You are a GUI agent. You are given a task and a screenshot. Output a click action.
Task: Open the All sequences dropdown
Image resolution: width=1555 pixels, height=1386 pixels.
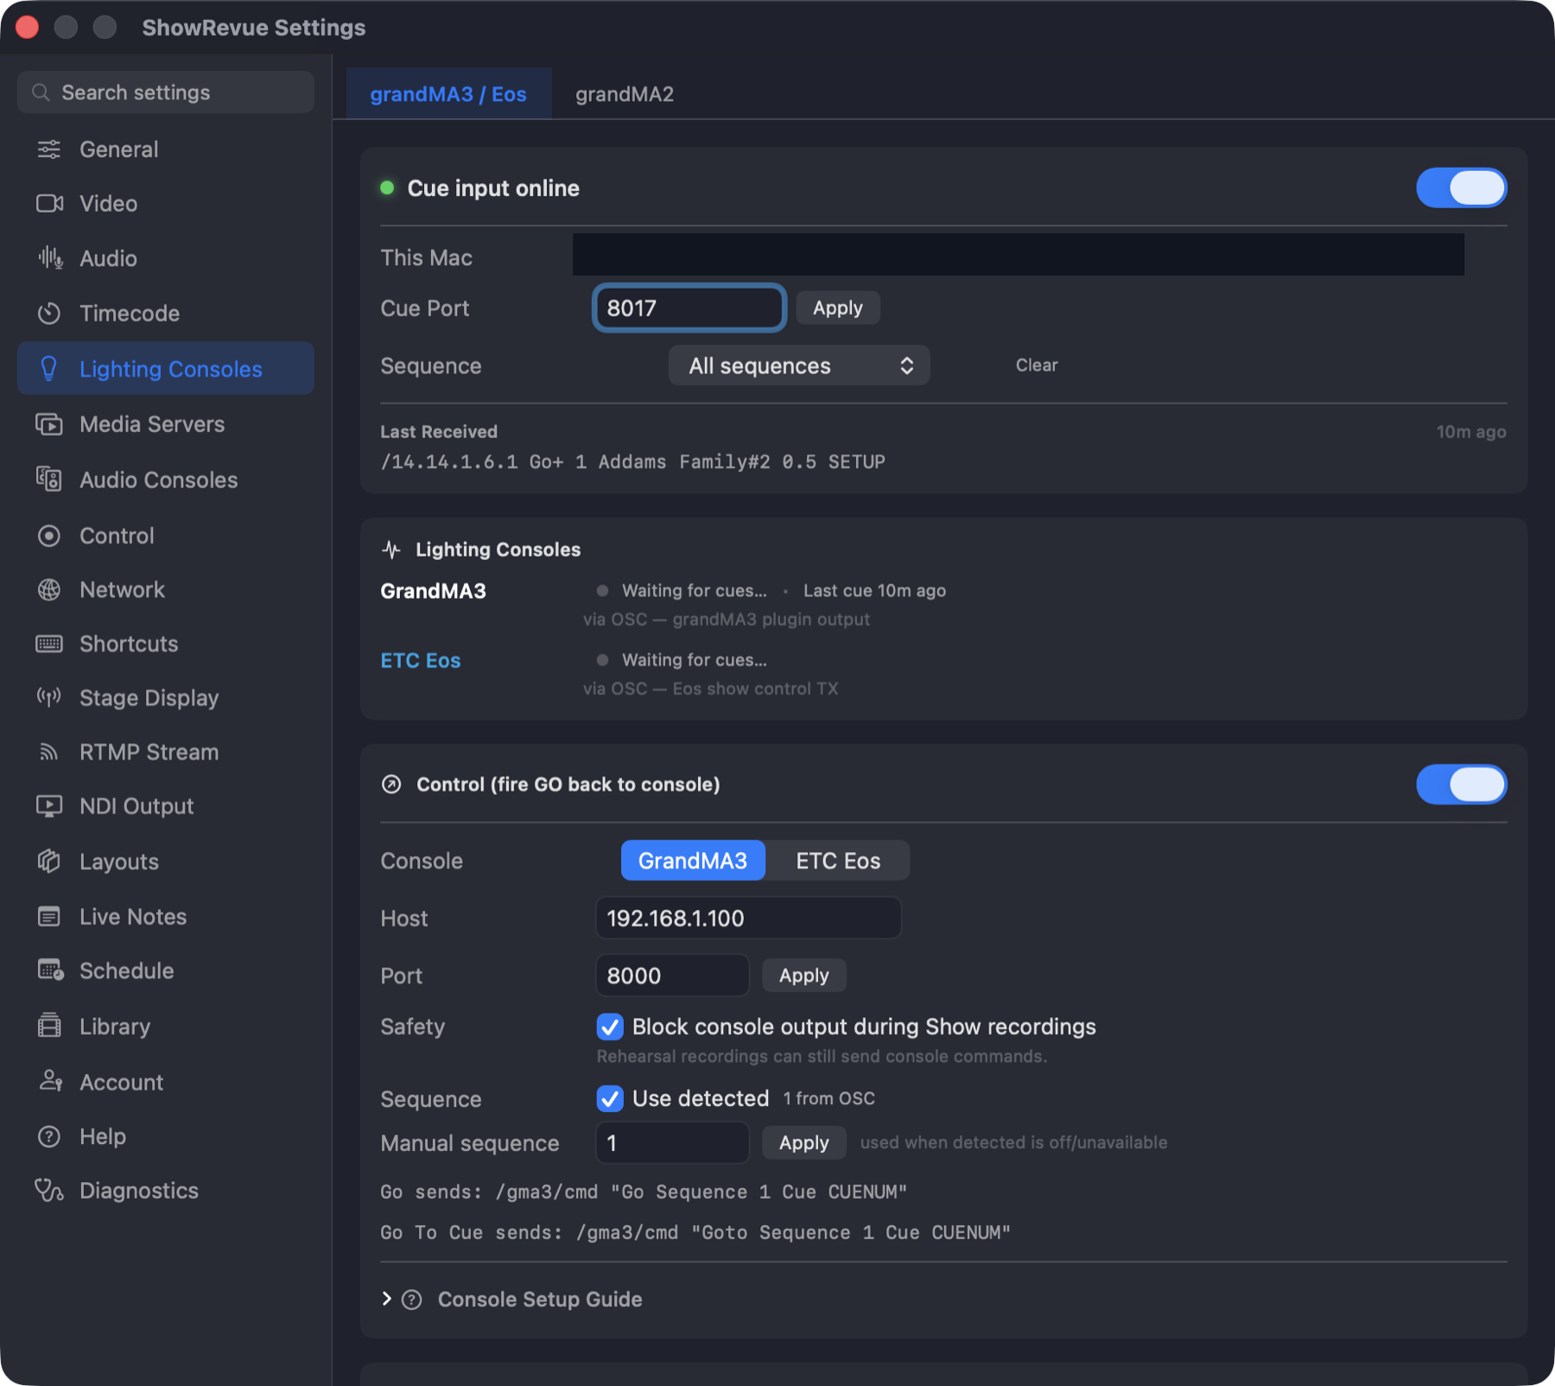pyautogui.click(x=799, y=366)
